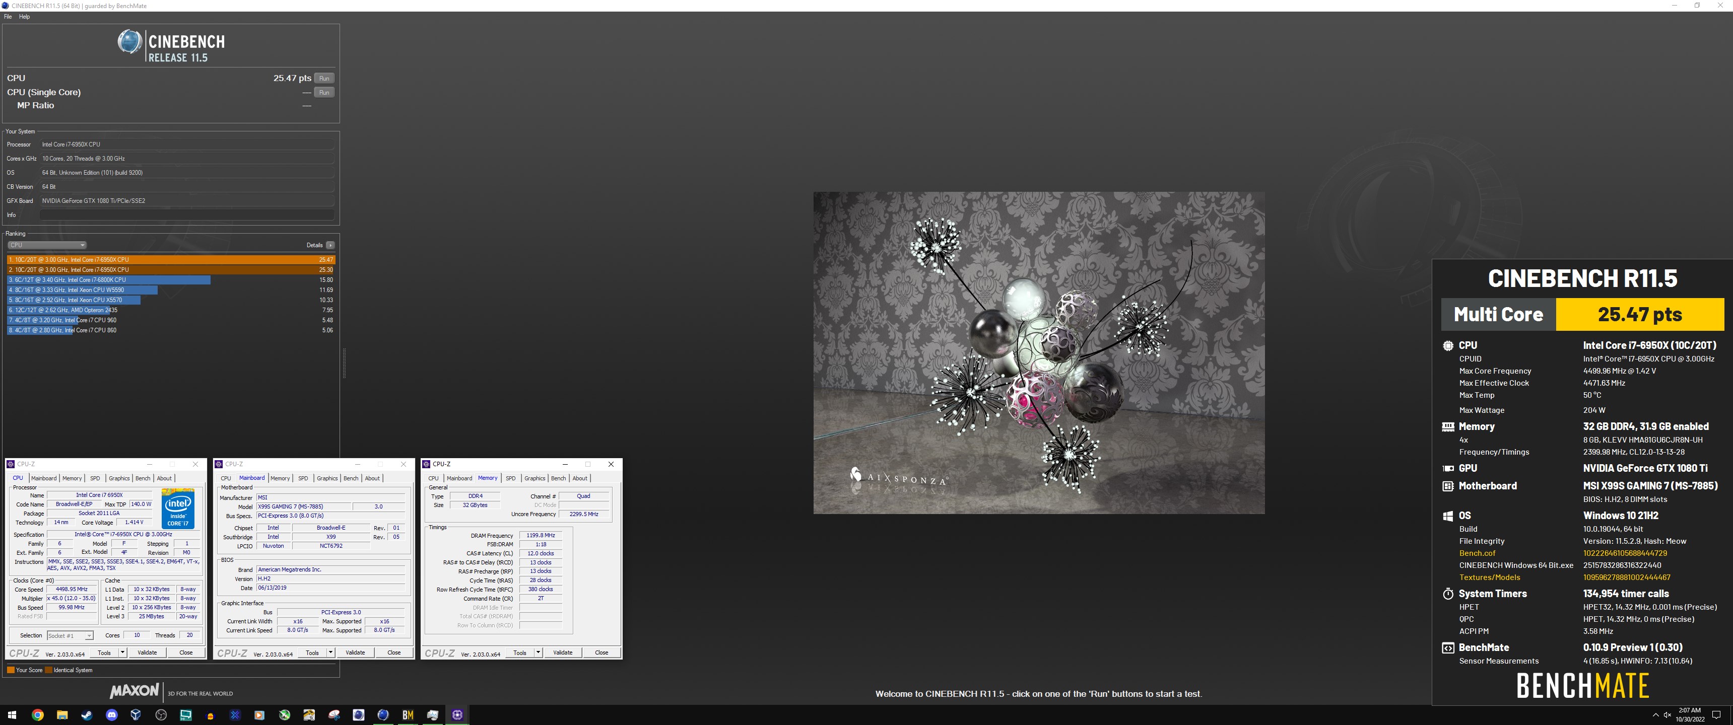Image resolution: width=1733 pixels, height=725 pixels.
Task: Select ranking row AMD Opteron 2435
Action: [171, 310]
